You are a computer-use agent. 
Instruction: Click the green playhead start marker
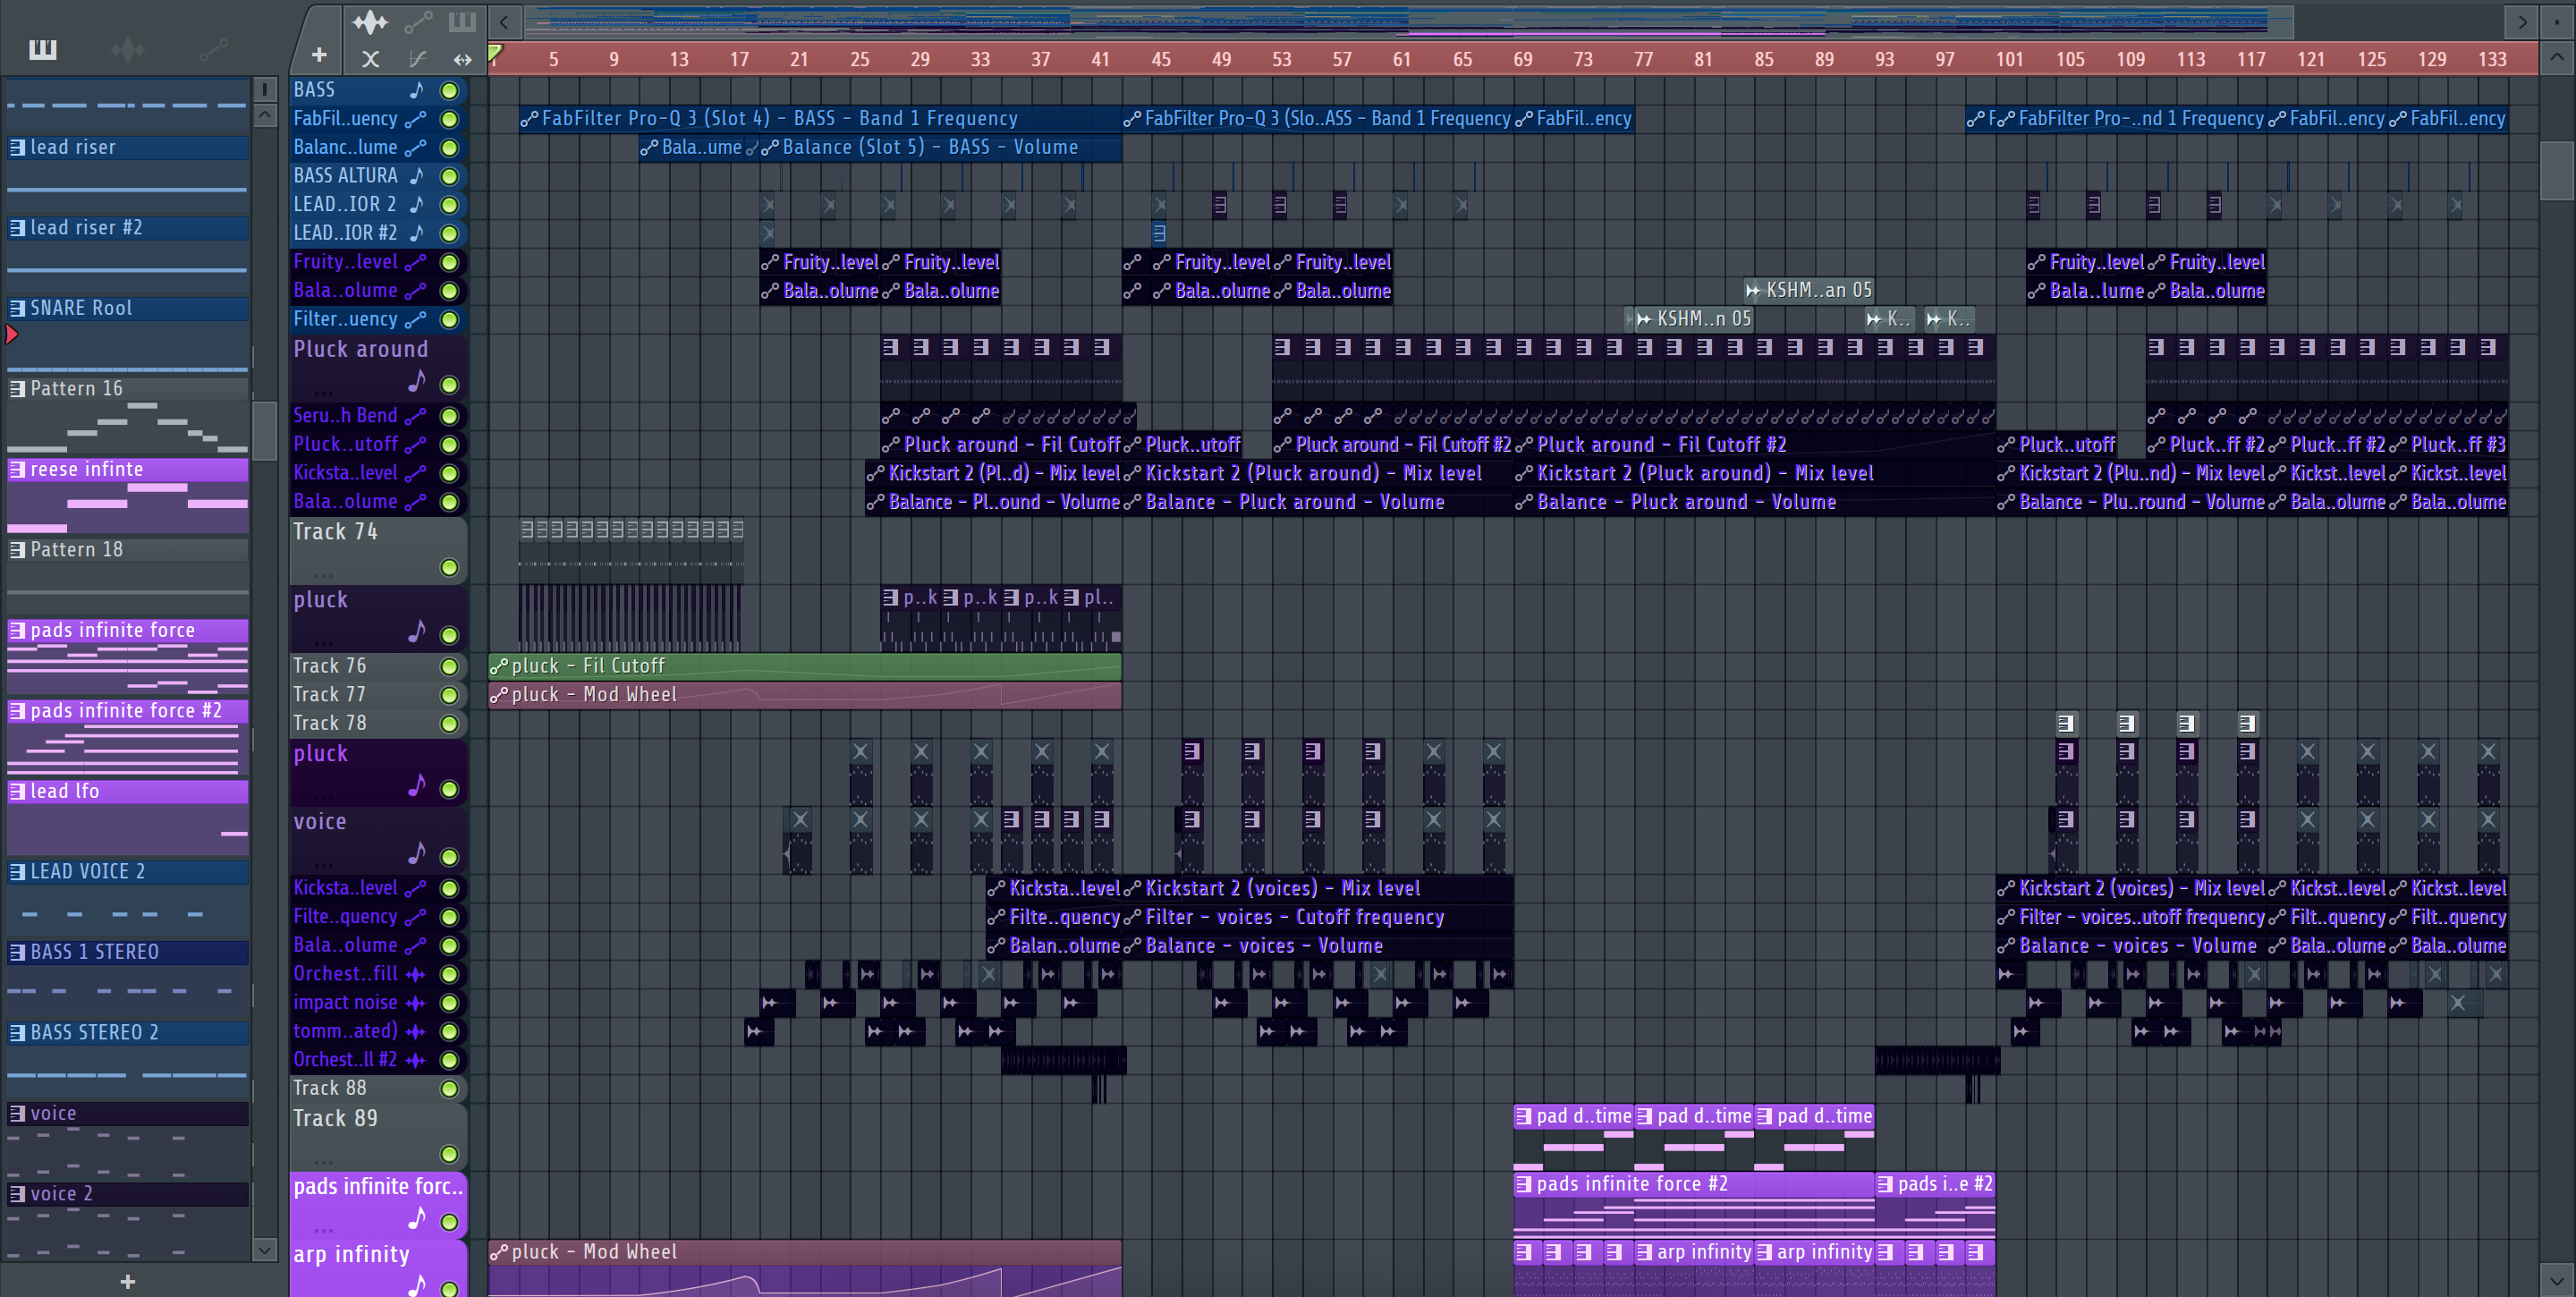click(x=495, y=54)
